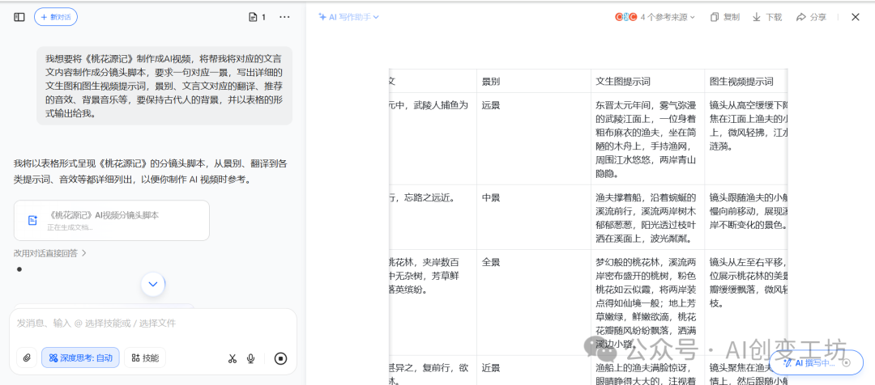The height and width of the screenshot is (385, 875).
Task: Click the 景别 column header
Action: (x=533, y=82)
